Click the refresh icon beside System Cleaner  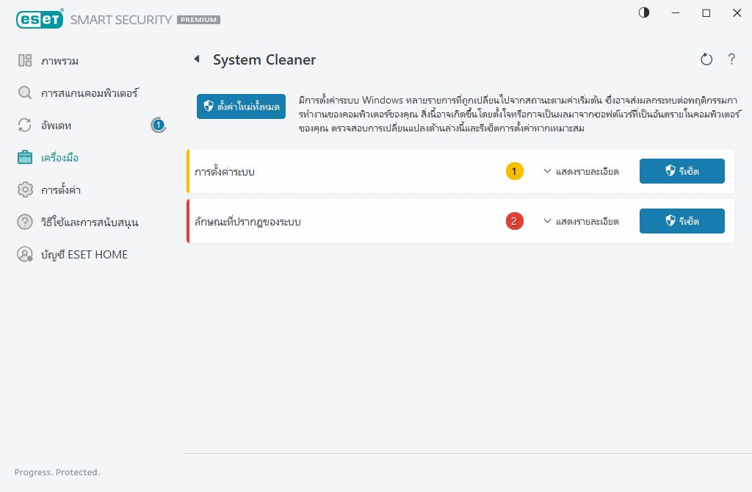click(x=706, y=59)
